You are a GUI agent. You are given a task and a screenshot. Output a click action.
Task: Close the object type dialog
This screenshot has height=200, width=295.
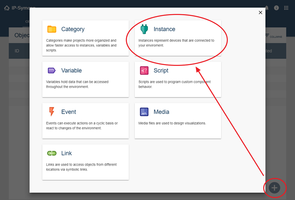click(x=261, y=13)
